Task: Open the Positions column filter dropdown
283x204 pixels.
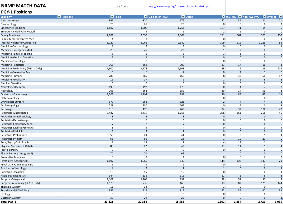Action: (112, 17)
